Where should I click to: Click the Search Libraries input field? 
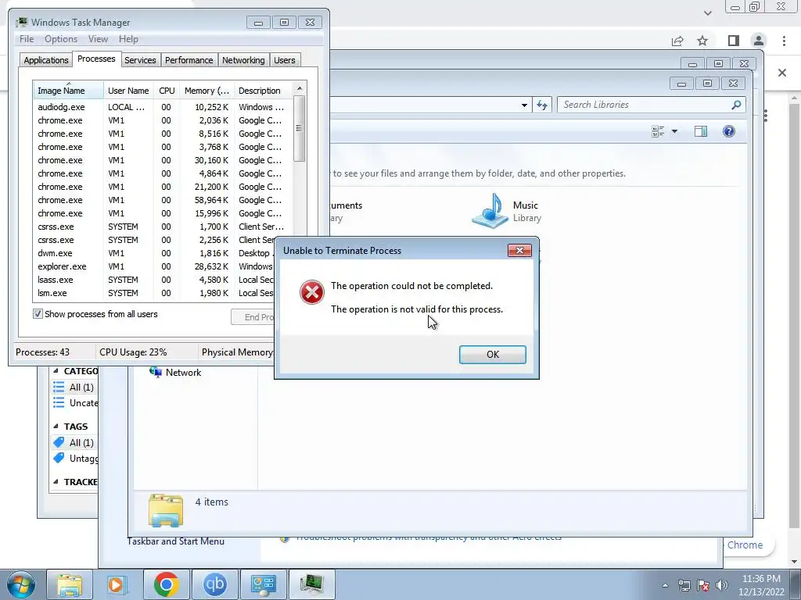(x=644, y=105)
